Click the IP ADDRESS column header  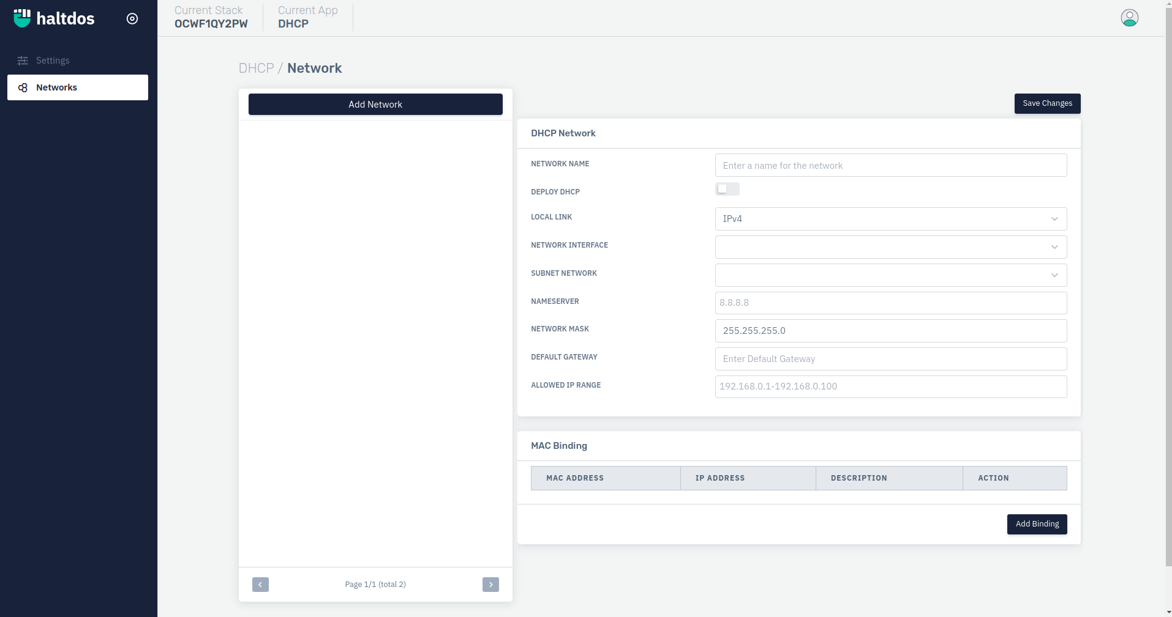tap(748, 478)
